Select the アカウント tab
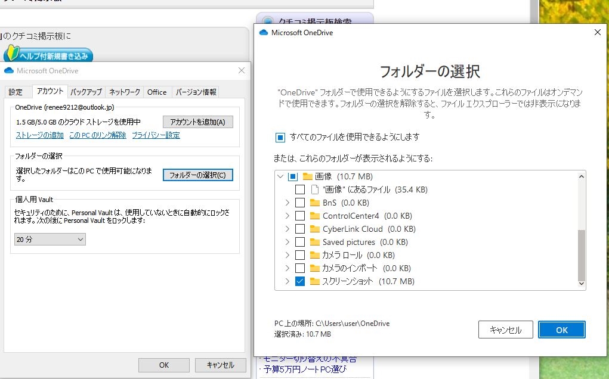The width and height of the screenshot is (609, 379). click(x=50, y=91)
